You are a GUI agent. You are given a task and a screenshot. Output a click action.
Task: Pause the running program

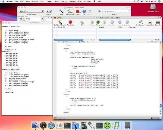tap(98, 23)
